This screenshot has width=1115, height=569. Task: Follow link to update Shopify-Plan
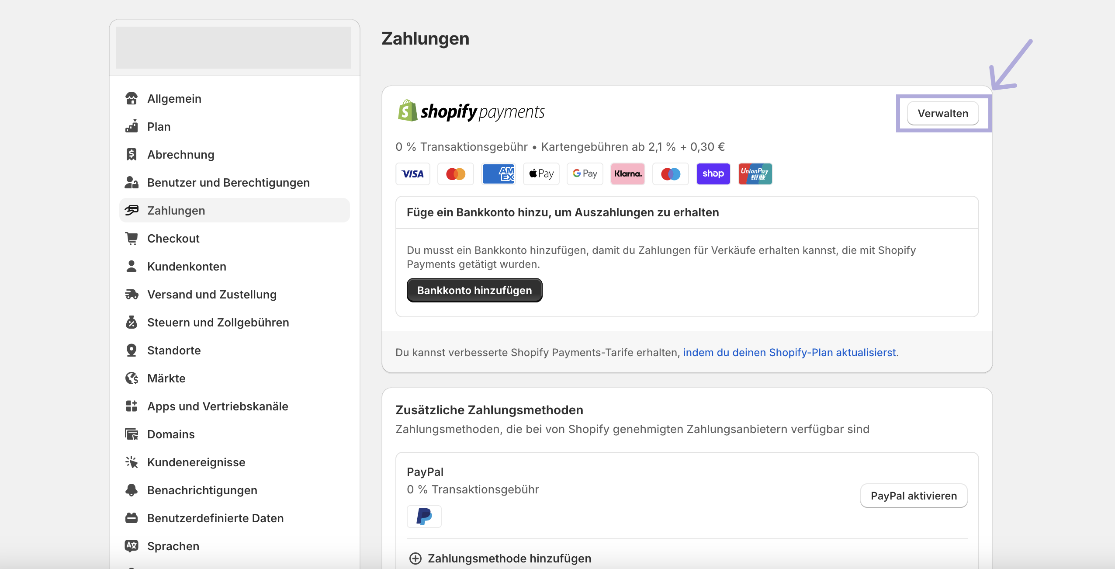(789, 353)
